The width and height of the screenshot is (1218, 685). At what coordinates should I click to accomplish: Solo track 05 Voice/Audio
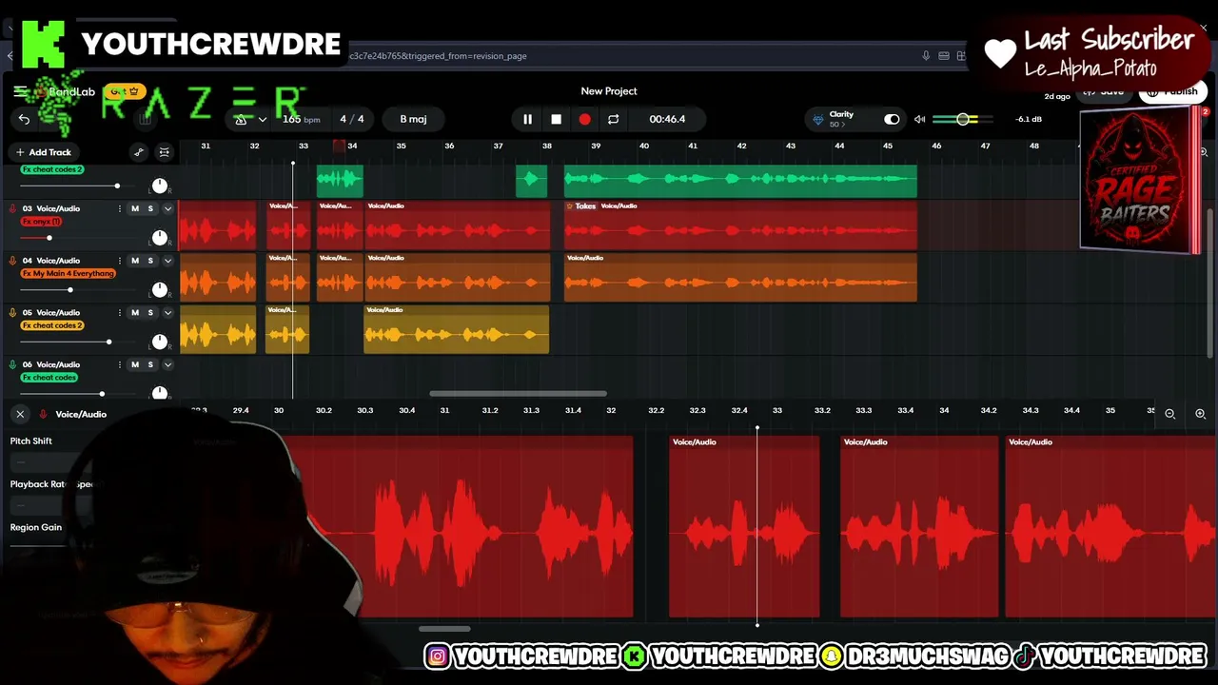pos(150,313)
